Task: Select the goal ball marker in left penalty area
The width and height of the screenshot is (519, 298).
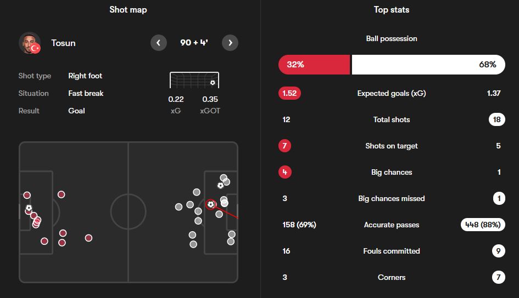Action: pos(29,208)
